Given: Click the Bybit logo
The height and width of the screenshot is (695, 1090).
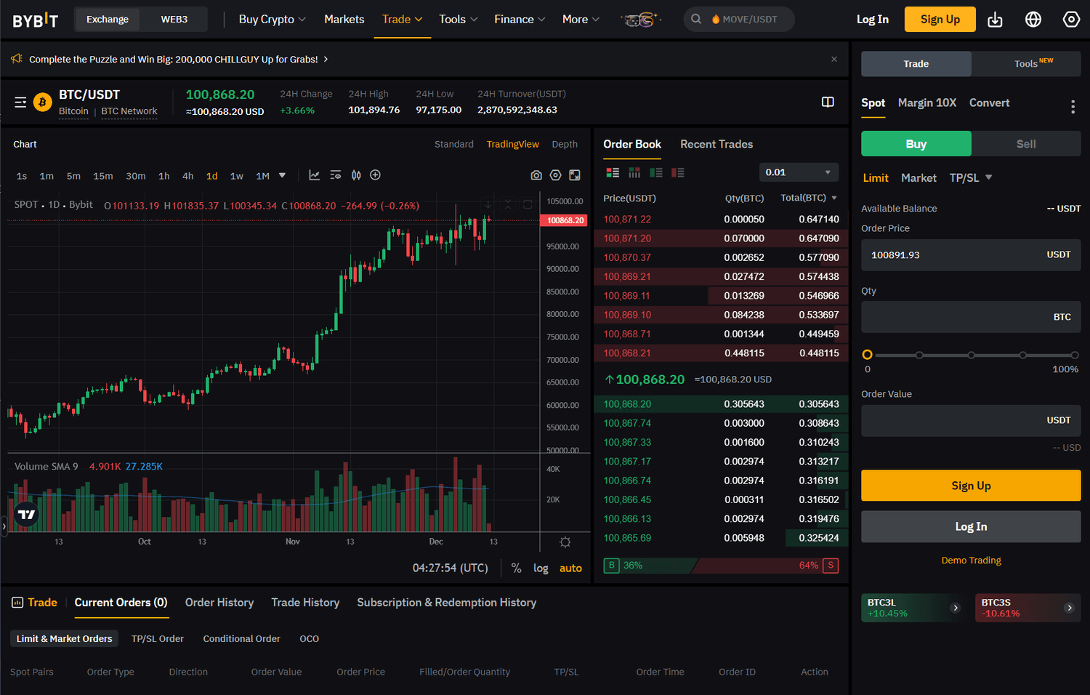Looking at the screenshot, I should 35,20.
